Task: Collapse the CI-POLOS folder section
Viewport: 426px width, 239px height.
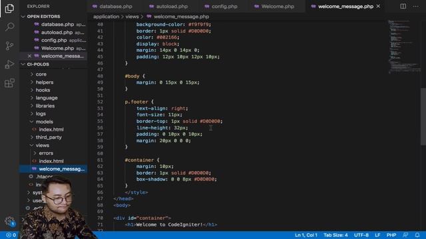Action: pos(38,64)
